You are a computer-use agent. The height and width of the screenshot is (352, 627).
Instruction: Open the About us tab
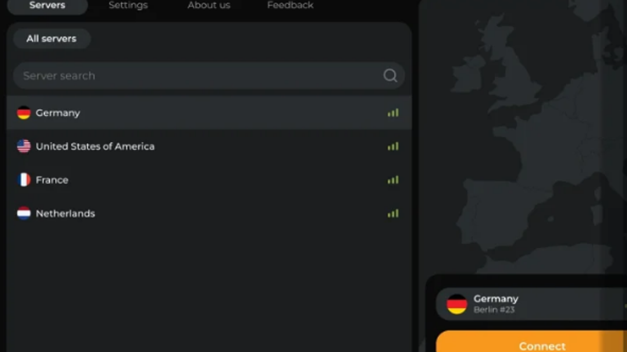tap(209, 5)
